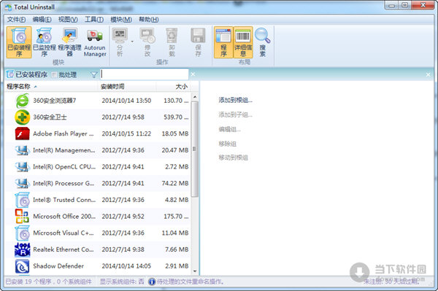This screenshot has width=438, height=291.
Task: Click 显示系统组件: 否 in status bar
Action: [x=122, y=282]
